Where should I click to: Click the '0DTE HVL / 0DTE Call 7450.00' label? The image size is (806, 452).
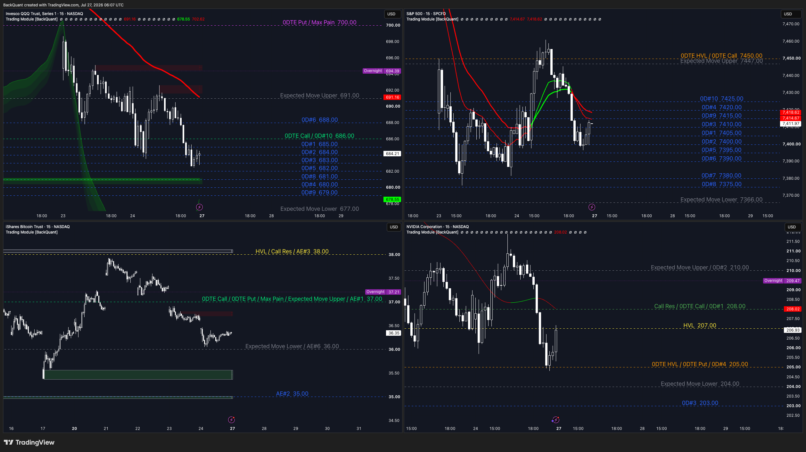(x=721, y=55)
